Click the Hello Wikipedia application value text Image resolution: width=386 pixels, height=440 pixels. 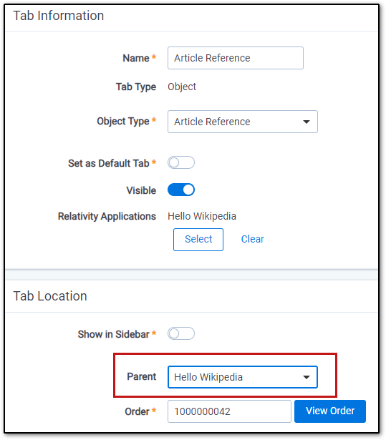202,216
